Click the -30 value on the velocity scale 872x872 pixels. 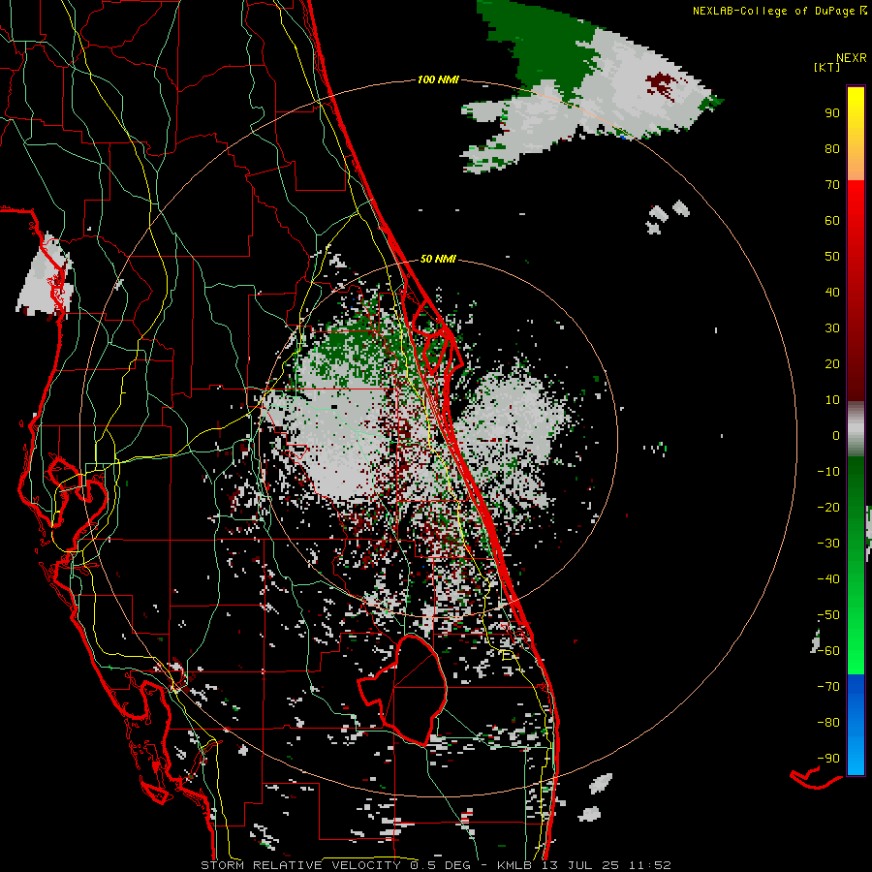pyautogui.click(x=828, y=544)
